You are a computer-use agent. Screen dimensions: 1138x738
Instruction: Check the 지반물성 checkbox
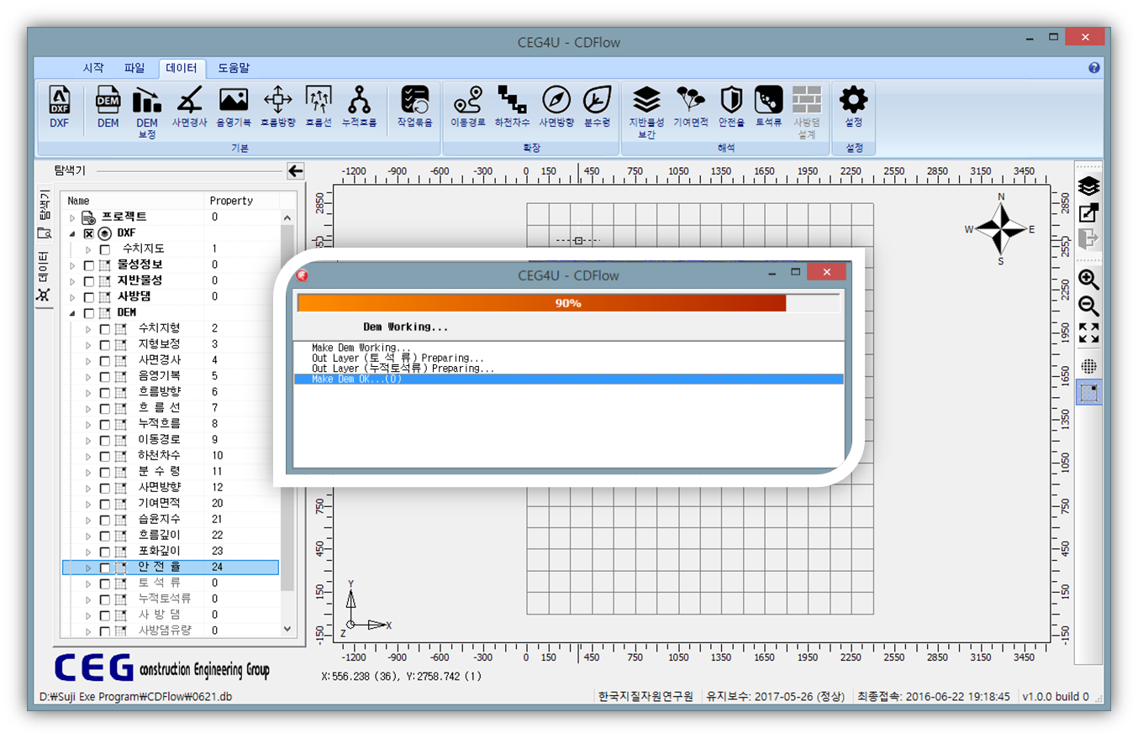pyautogui.click(x=89, y=281)
